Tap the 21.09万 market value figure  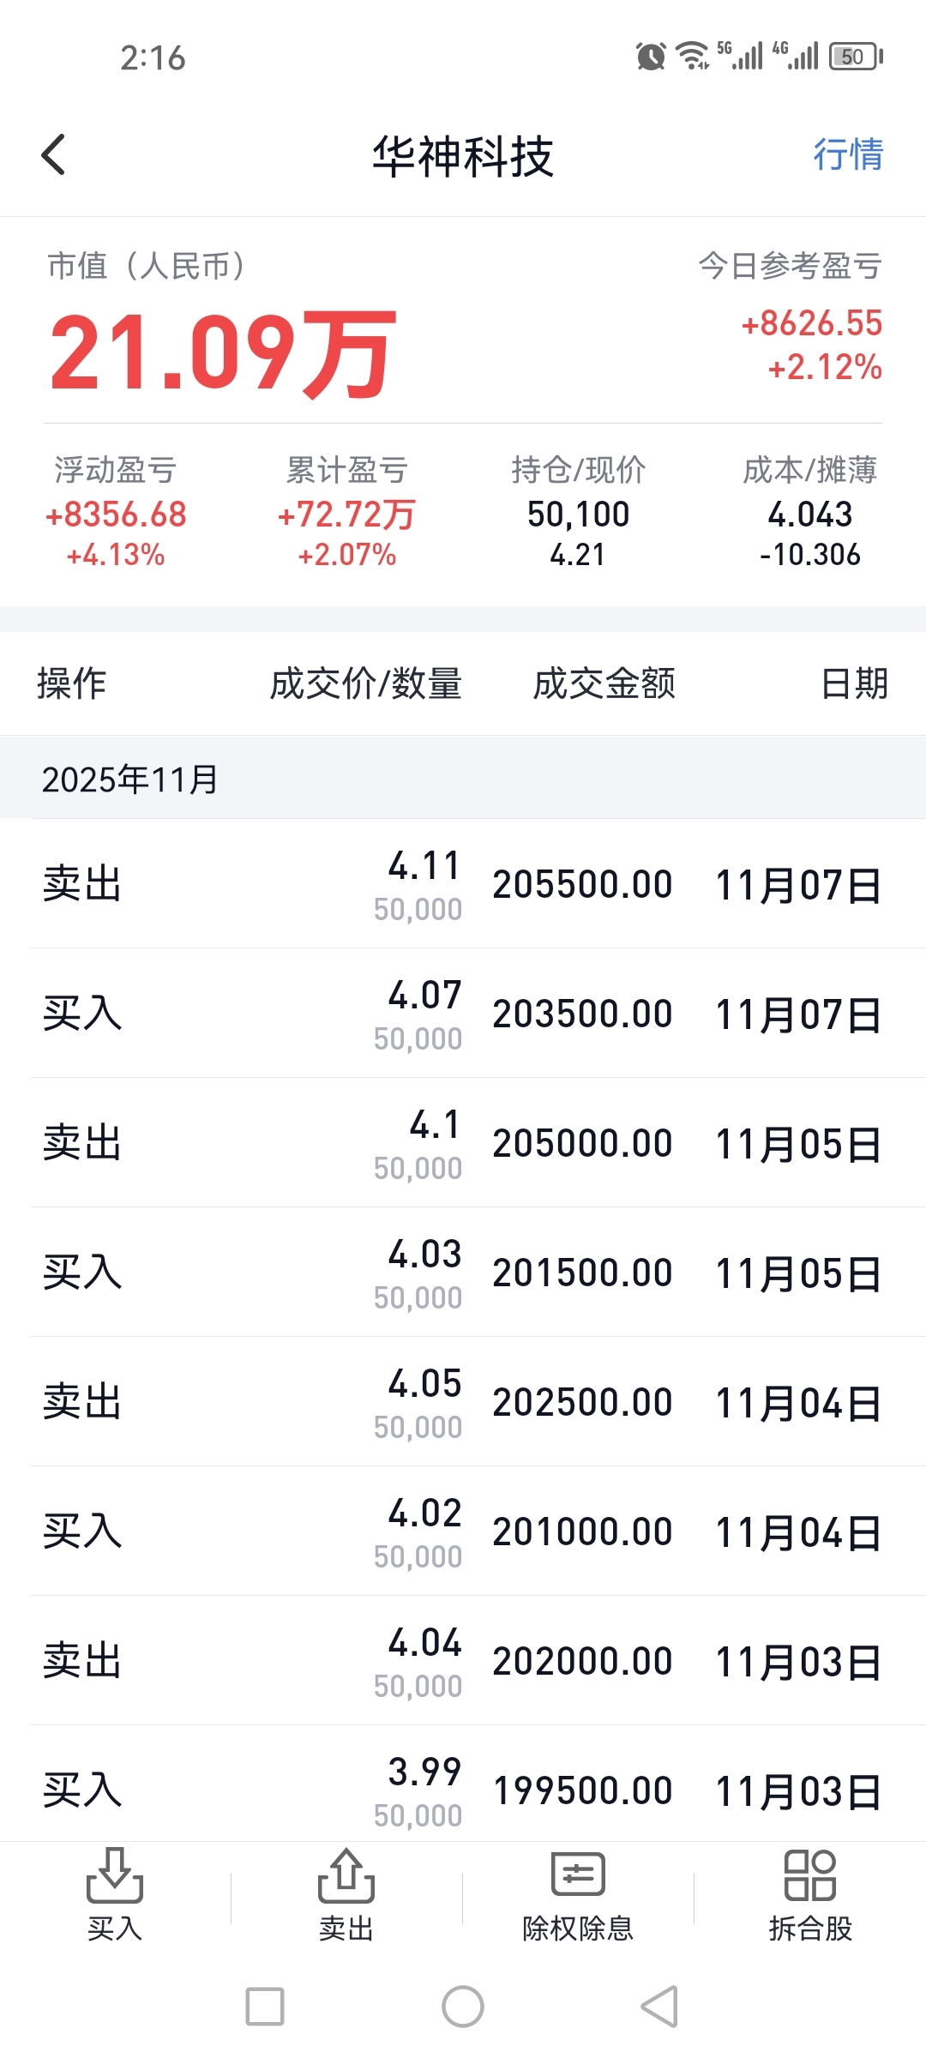coord(223,352)
